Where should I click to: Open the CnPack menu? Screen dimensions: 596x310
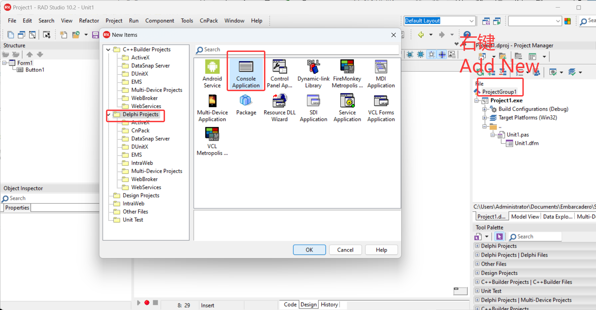coord(209,21)
